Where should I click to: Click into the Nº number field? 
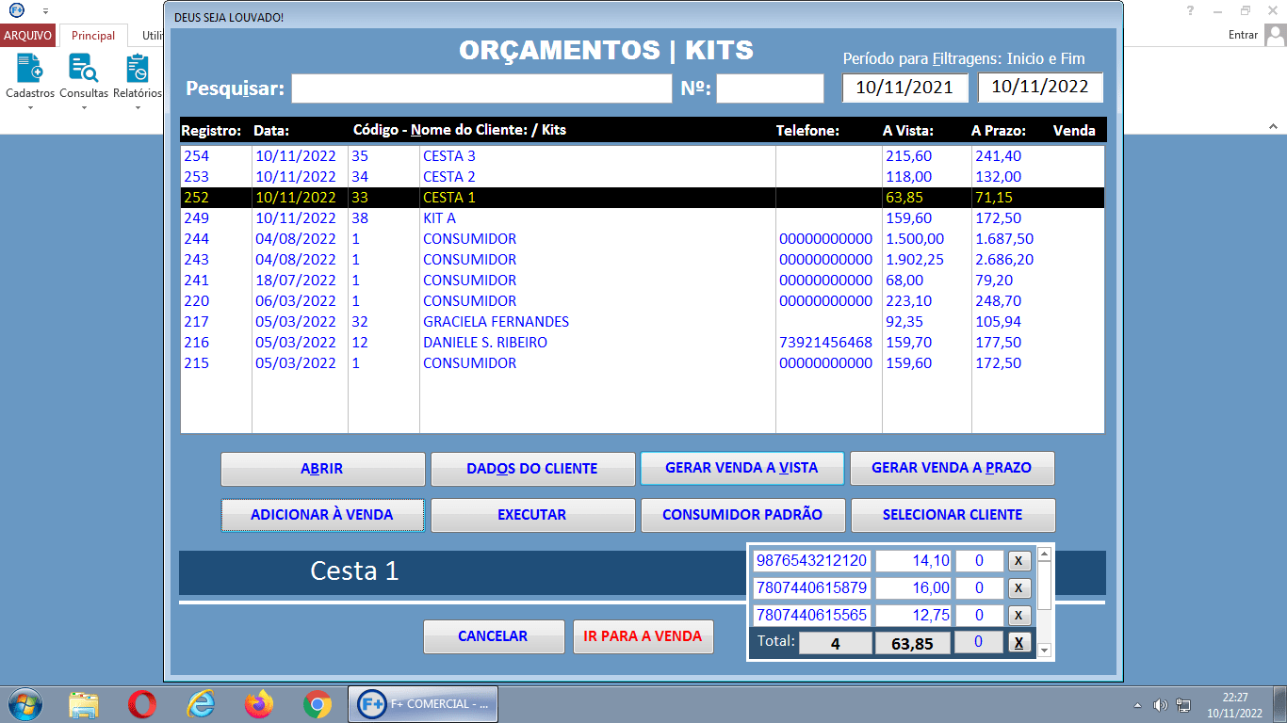[x=770, y=88]
